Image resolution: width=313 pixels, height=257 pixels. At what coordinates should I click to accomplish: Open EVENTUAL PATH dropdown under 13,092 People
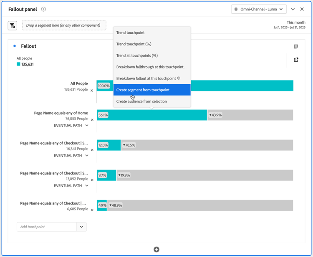pyautogui.click(x=71, y=186)
